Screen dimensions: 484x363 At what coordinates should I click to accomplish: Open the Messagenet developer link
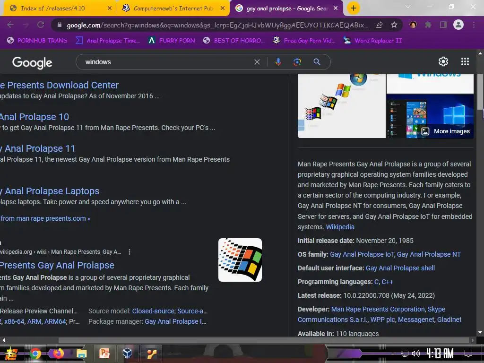click(416, 320)
